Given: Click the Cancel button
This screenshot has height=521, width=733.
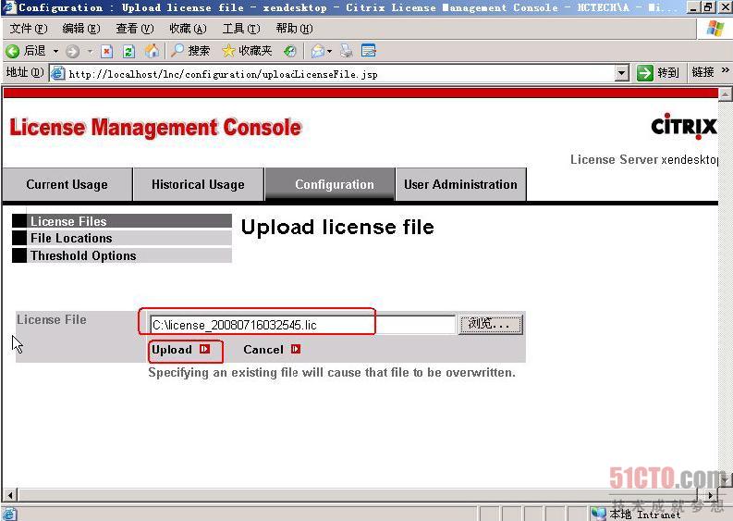Looking at the screenshot, I should (x=272, y=350).
